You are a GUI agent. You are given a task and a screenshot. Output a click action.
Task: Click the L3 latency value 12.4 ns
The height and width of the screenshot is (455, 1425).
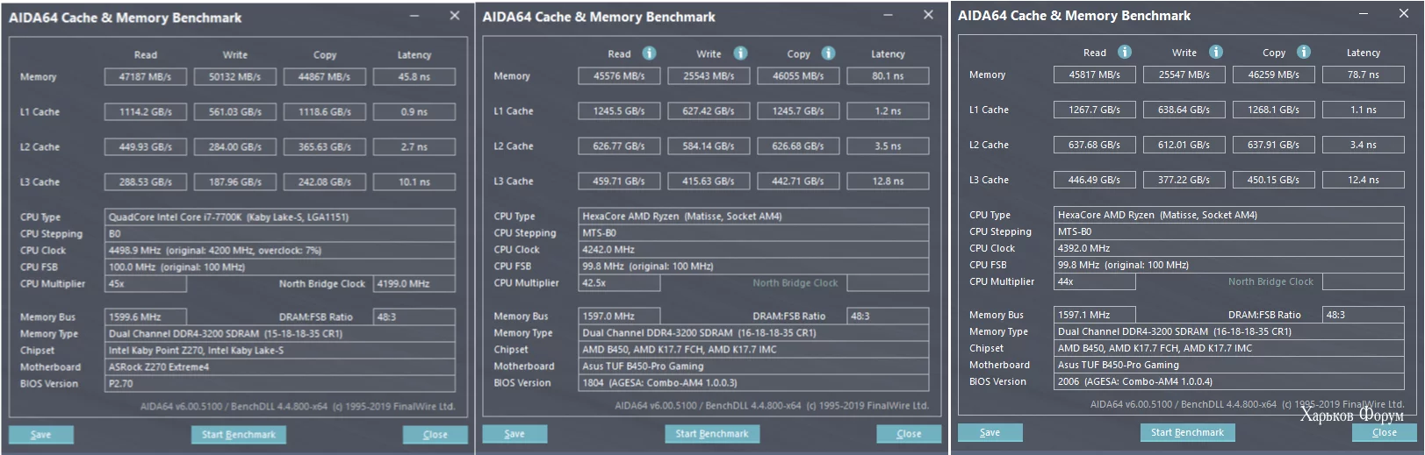point(1364,180)
